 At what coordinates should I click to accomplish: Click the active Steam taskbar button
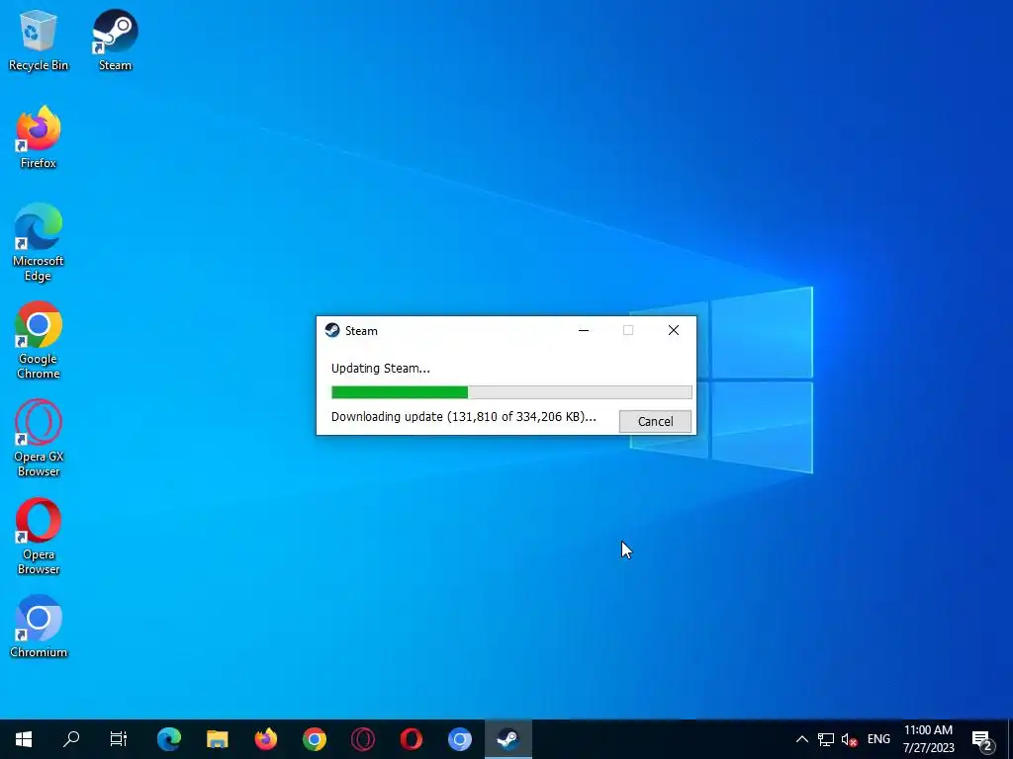[x=508, y=739]
